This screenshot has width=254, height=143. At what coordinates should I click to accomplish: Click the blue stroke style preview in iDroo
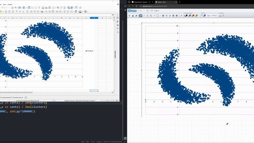point(203,15)
